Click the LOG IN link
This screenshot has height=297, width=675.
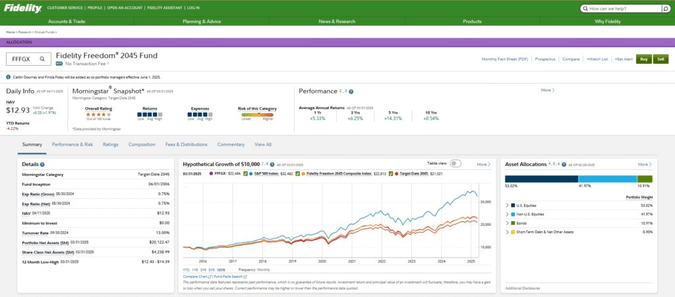[193, 8]
